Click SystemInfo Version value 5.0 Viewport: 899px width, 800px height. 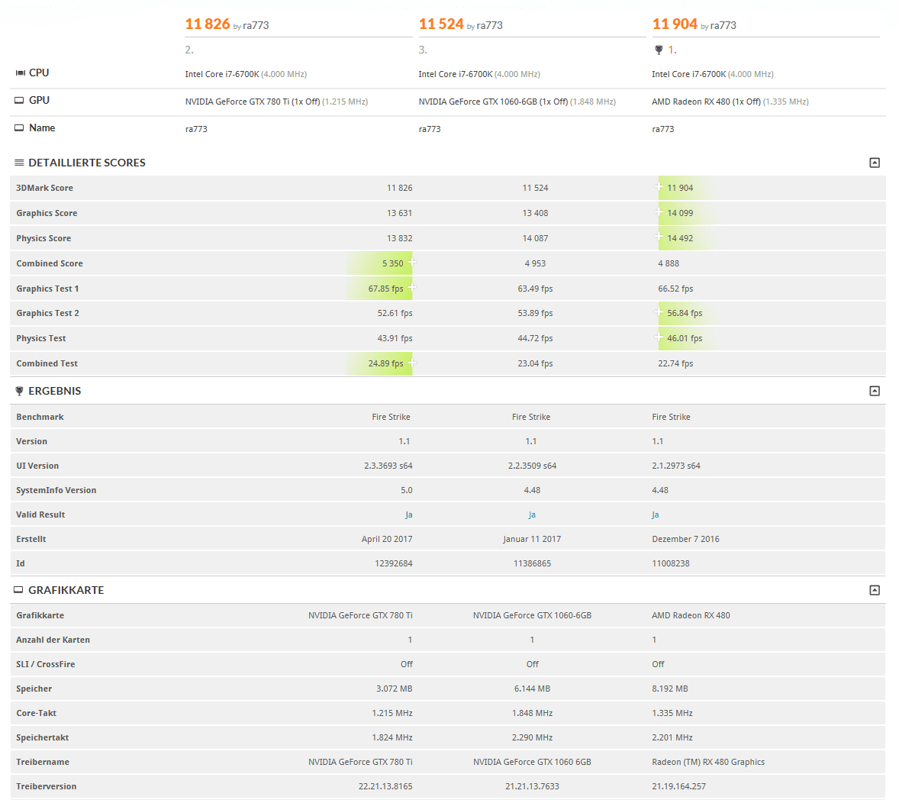tap(407, 490)
